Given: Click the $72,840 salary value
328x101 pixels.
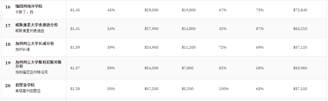Looking at the screenshot, I should 300,10.
